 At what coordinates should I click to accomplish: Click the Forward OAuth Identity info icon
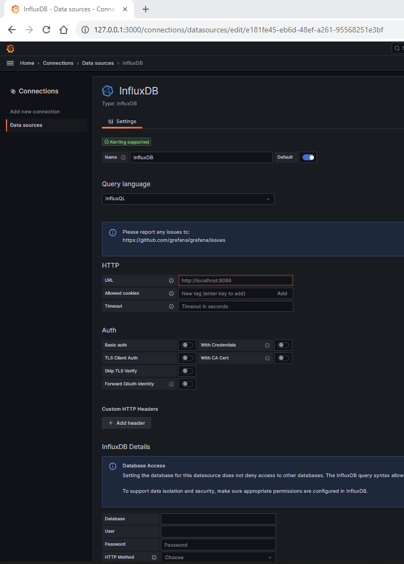pyautogui.click(x=172, y=384)
